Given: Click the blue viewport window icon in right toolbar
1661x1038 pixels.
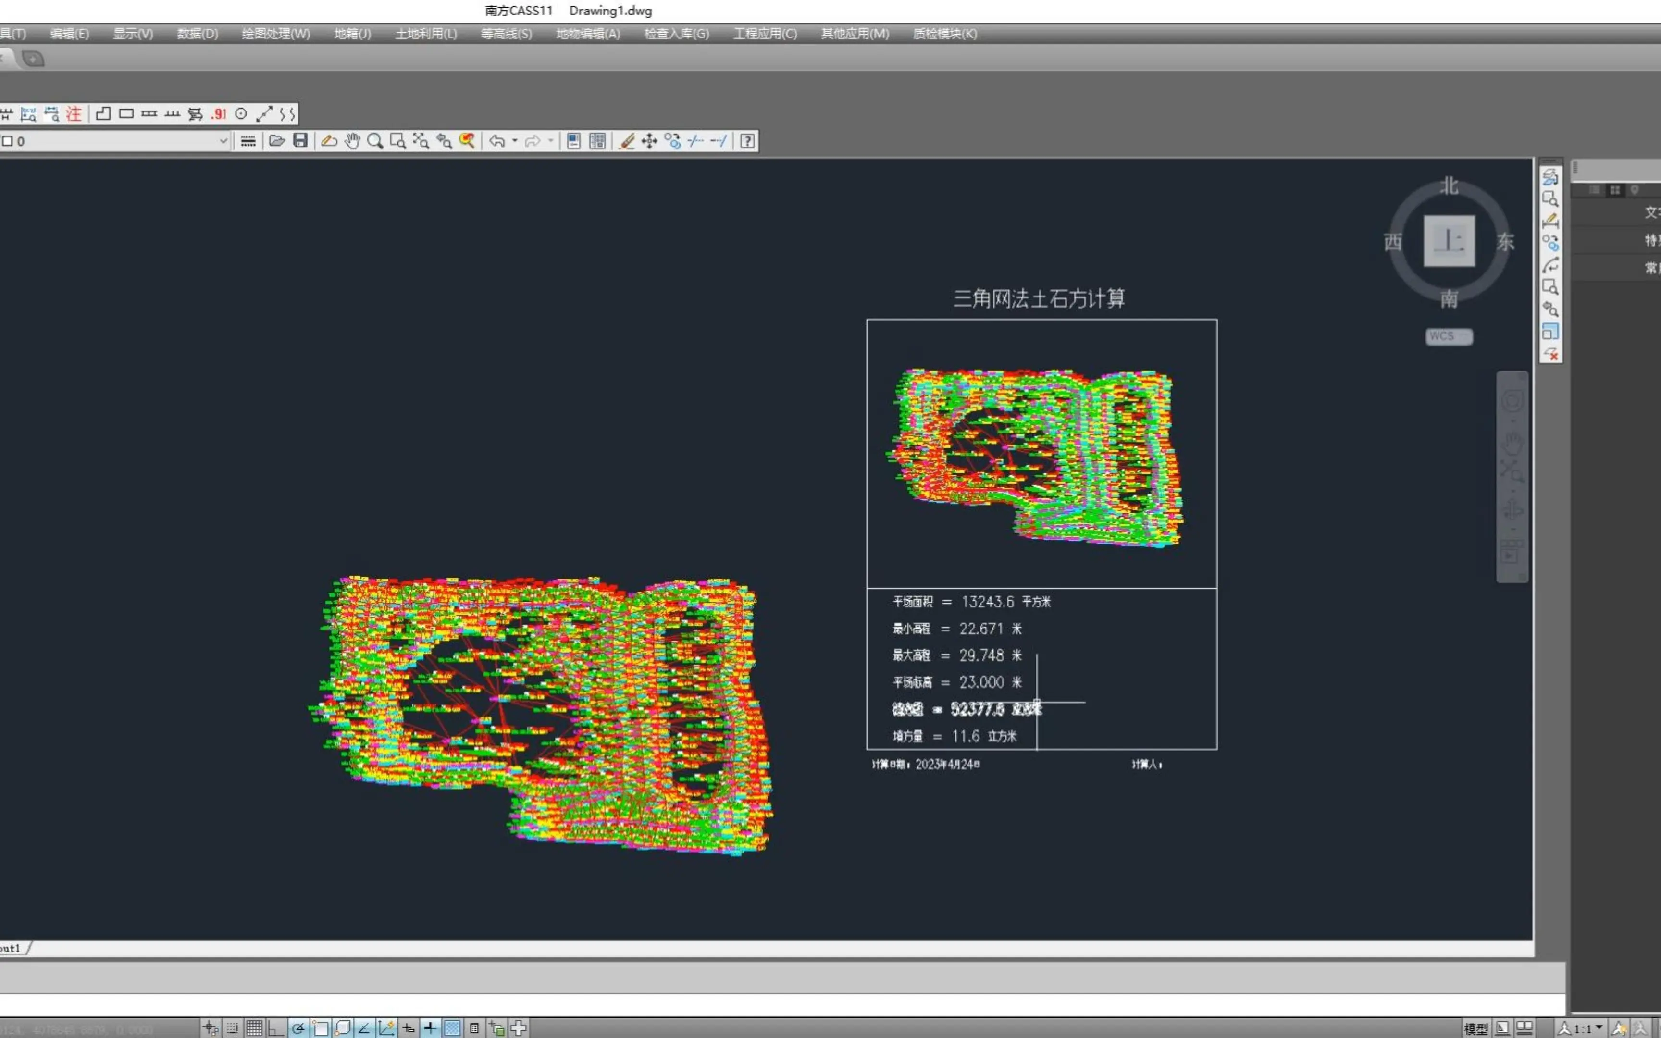Looking at the screenshot, I should click(x=1550, y=332).
